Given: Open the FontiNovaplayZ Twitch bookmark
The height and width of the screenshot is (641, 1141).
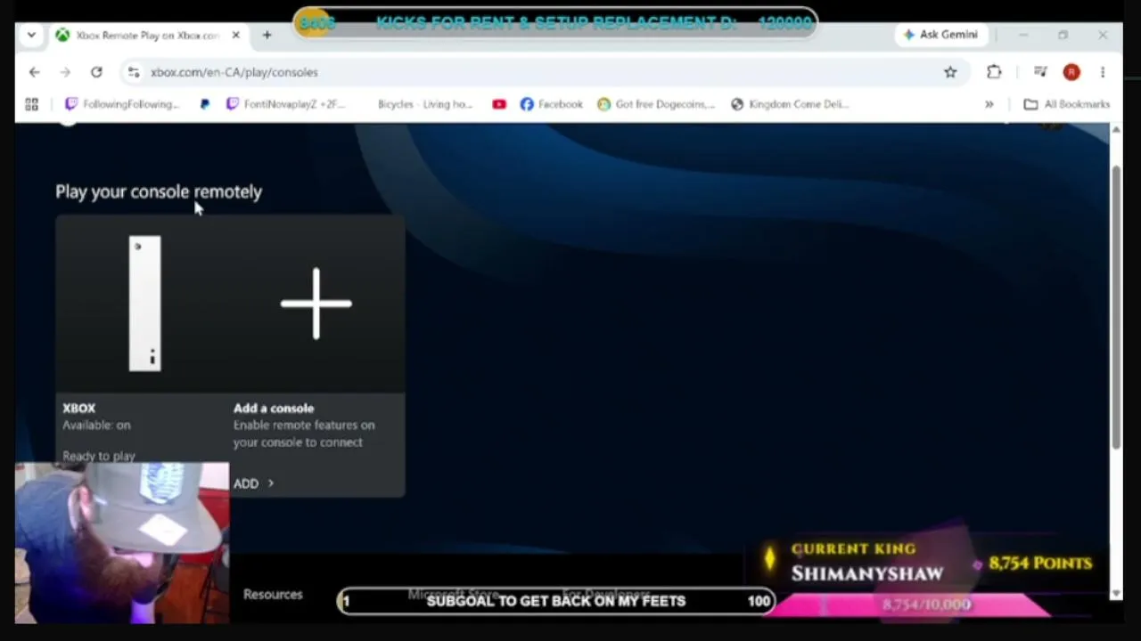Looking at the screenshot, I should (284, 104).
